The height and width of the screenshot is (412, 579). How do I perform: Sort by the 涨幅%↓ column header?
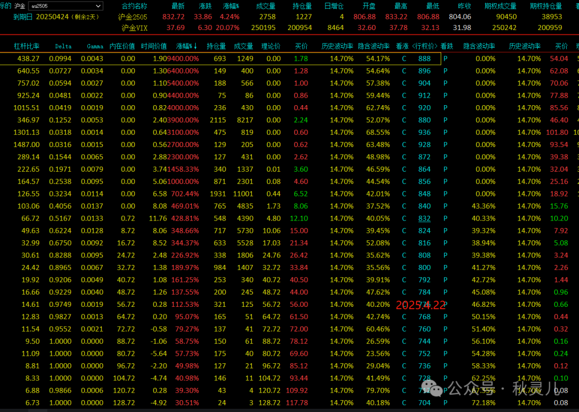[x=187, y=47]
